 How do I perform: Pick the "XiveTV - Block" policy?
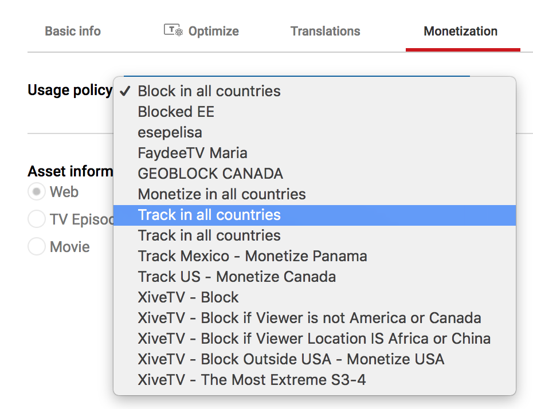(x=188, y=297)
